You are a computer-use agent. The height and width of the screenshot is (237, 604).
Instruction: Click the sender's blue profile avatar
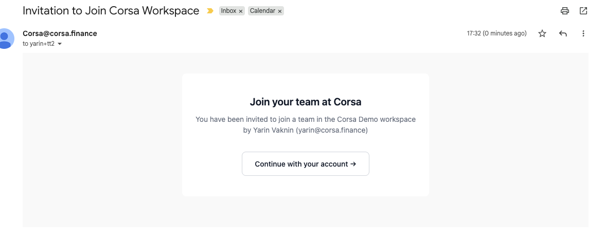point(5,39)
